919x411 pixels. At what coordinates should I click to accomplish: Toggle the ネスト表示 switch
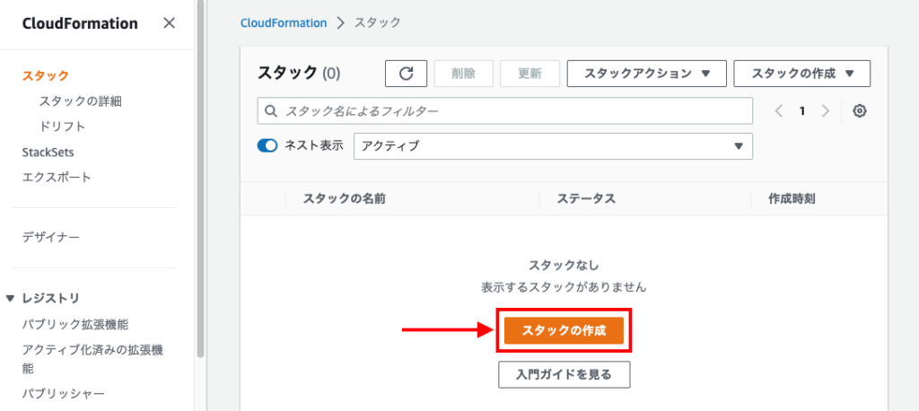[x=267, y=146]
